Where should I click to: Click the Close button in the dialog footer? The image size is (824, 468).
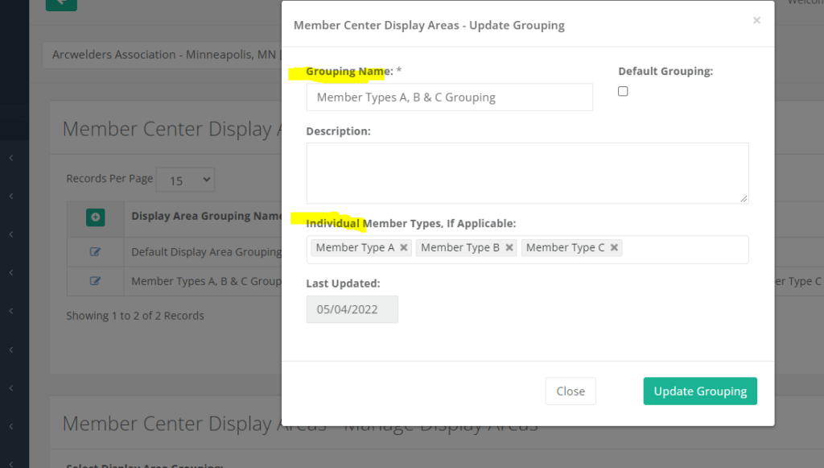point(571,391)
